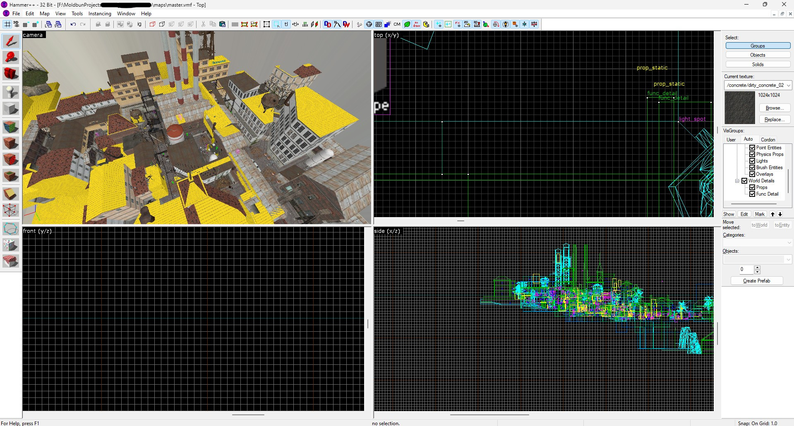Click the visgroup Mark button
794x426 pixels.
[760, 214]
